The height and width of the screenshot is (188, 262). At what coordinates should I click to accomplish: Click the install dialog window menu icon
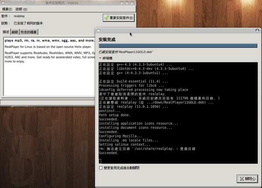tap(99, 31)
